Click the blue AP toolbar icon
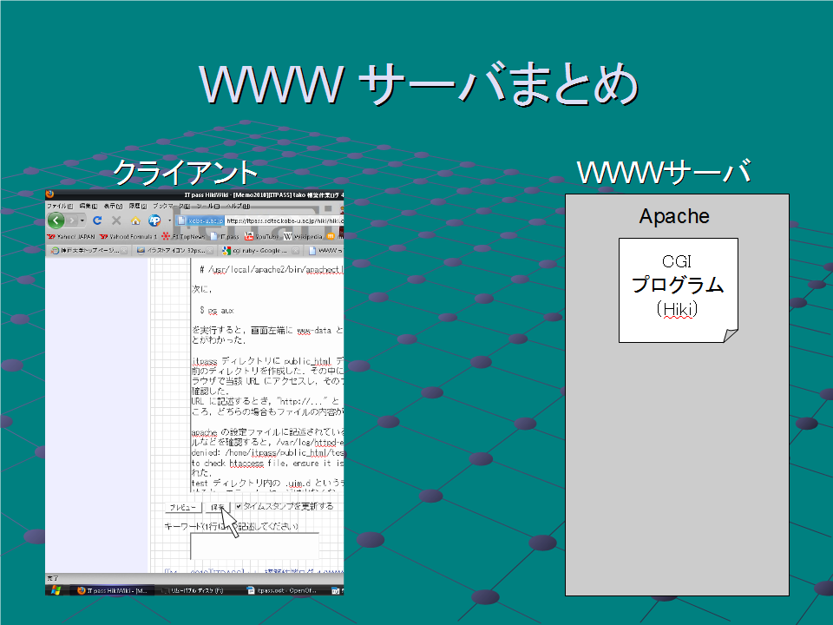This screenshot has height=625, width=833. [154, 220]
